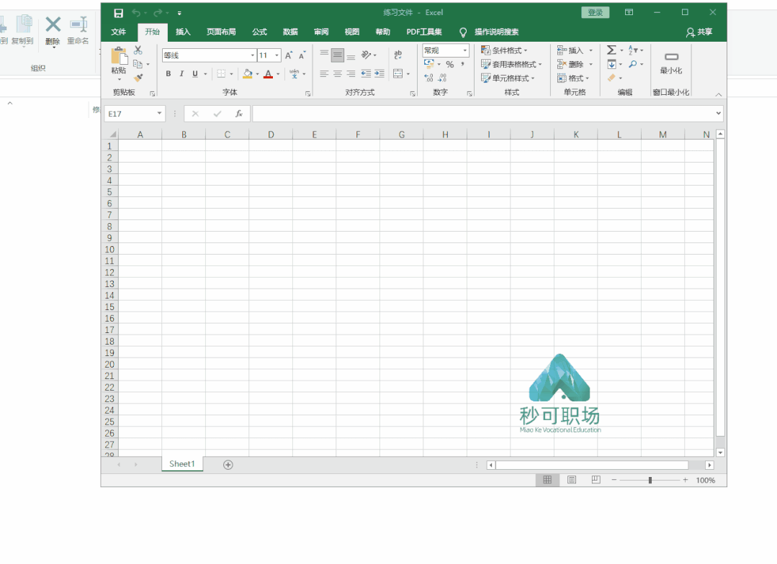The image size is (777, 564).
Task: Decrease font size with small A icon
Action: point(302,55)
